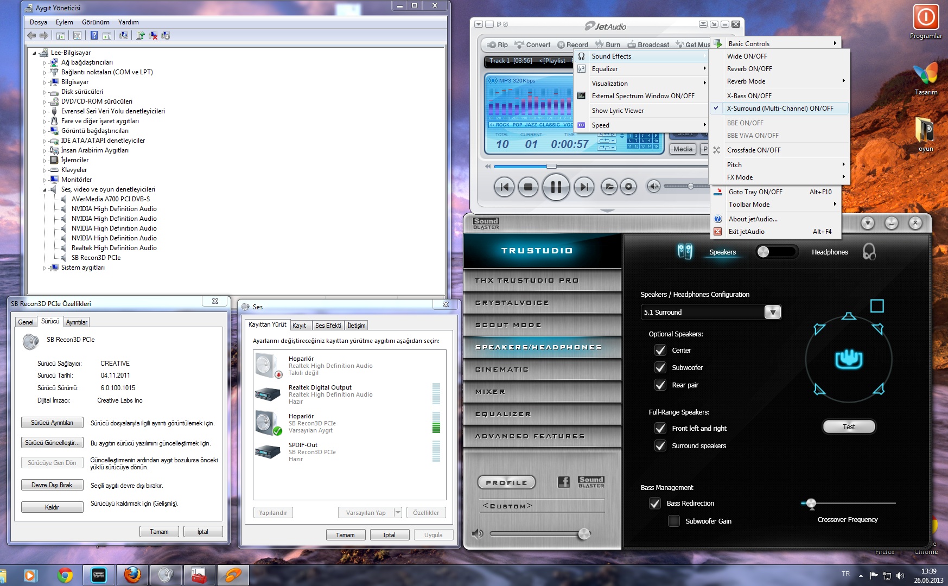Pause the playing track in JetAudio
Screen dimensions: 948x586
(556, 187)
